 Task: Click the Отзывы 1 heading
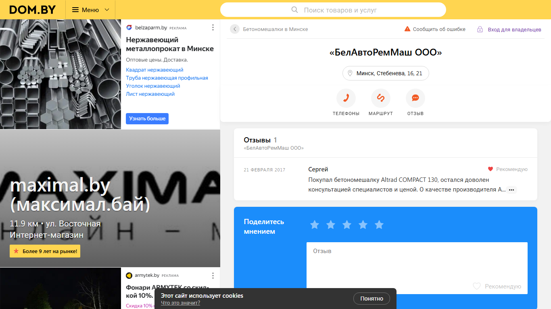tap(260, 140)
